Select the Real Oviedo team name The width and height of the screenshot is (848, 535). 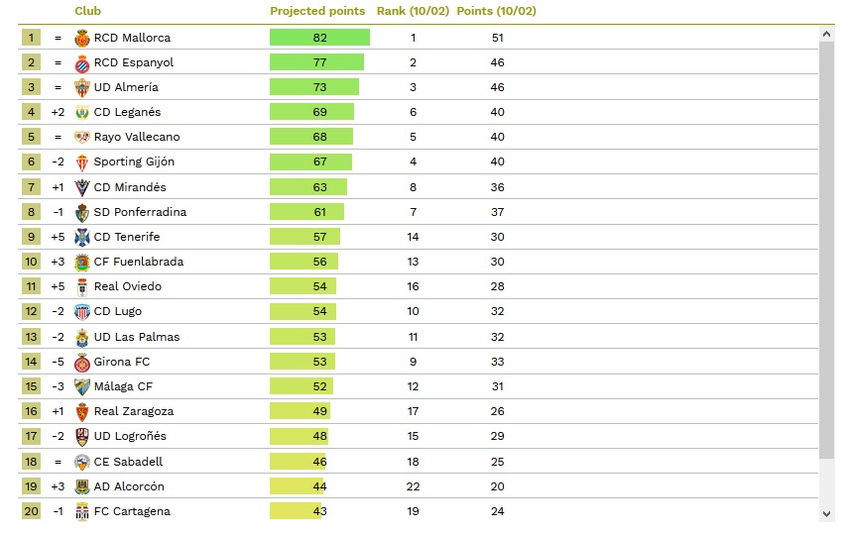127,286
